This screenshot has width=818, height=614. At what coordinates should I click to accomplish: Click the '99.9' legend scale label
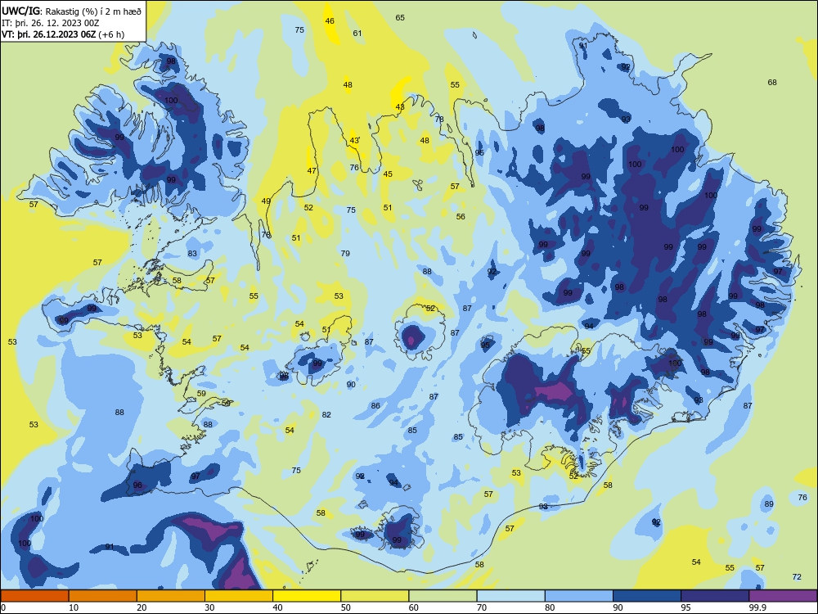(x=757, y=607)
